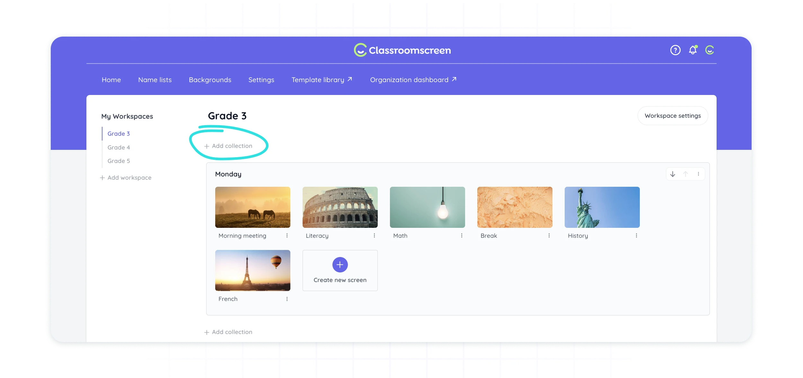803x378 pixels.
Task: Click the Math screen label
Action: (x=400, y=236)
